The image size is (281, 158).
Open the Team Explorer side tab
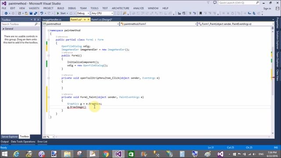pyautogui.click(x=277, y=59)
